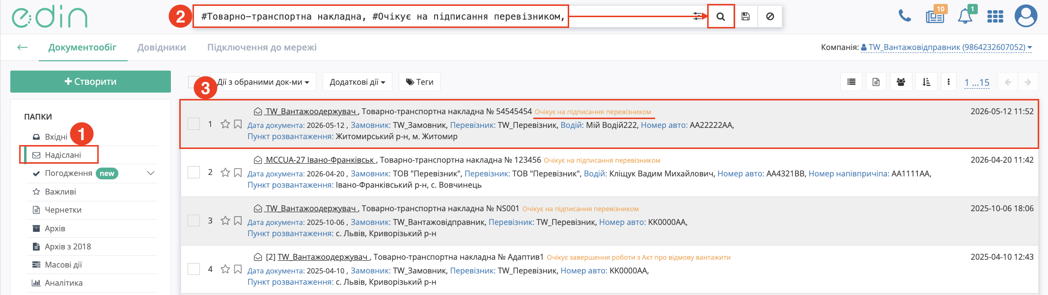Click timestamp 2026-04-20 11:42
The image size is (1048, 295).
point(1002,160)
